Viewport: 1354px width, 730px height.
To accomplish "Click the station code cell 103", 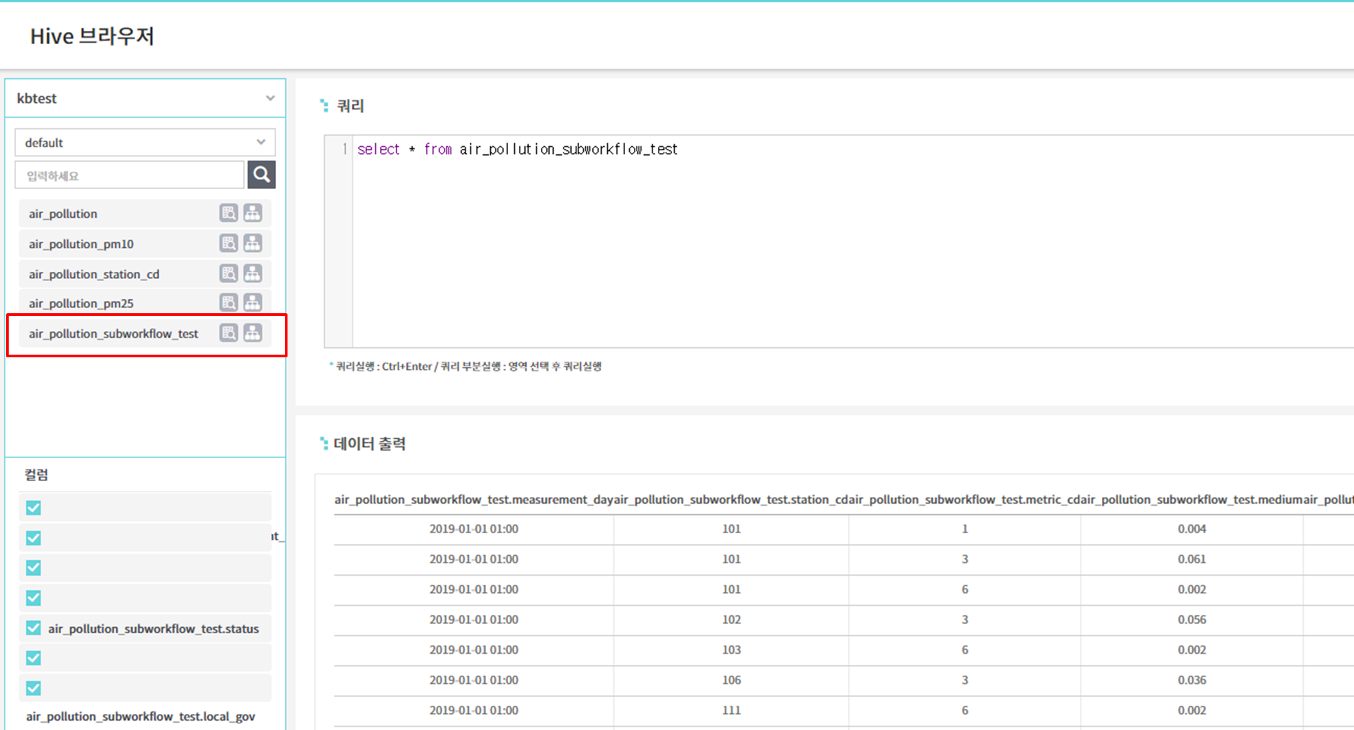I will [731, 650].
